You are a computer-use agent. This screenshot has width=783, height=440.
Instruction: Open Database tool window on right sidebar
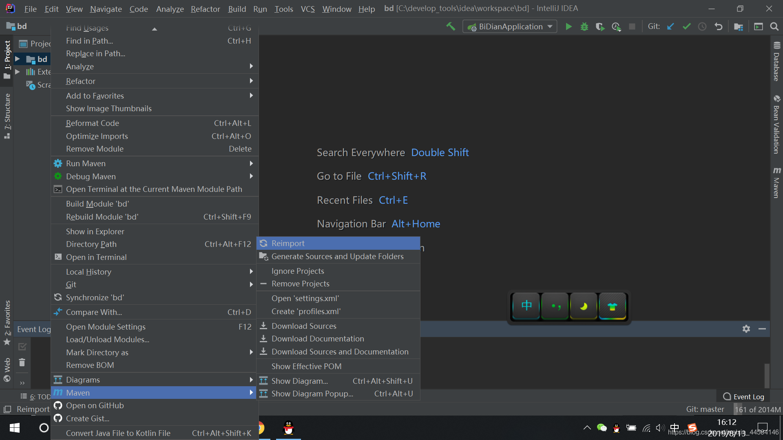tap(776, 61)
